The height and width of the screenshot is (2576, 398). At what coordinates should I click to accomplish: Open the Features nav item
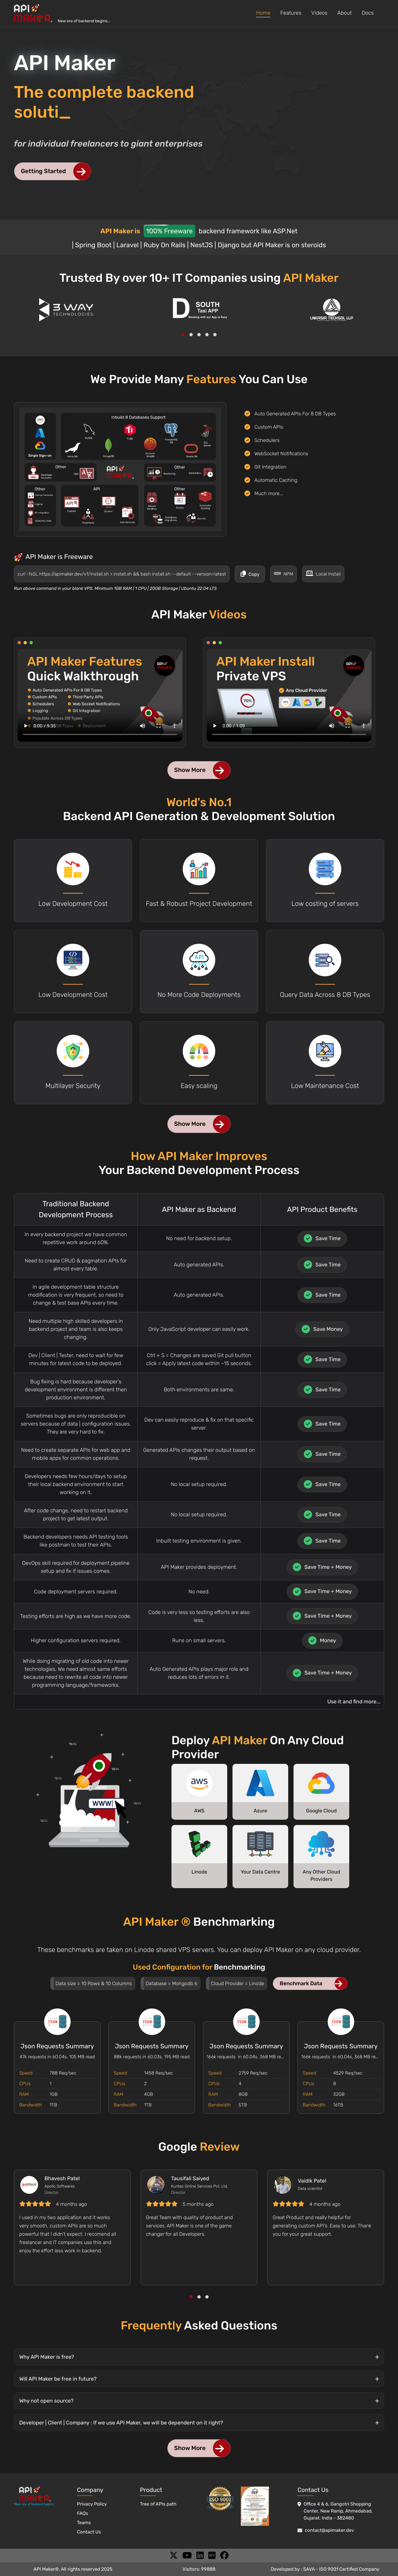coord(290,13)
